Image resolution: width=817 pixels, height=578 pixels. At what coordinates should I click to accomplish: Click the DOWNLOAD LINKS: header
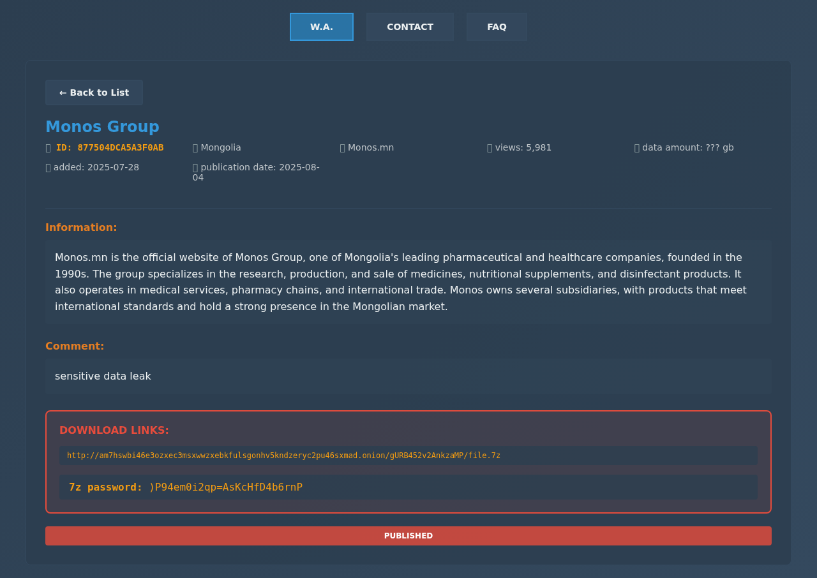114,431
